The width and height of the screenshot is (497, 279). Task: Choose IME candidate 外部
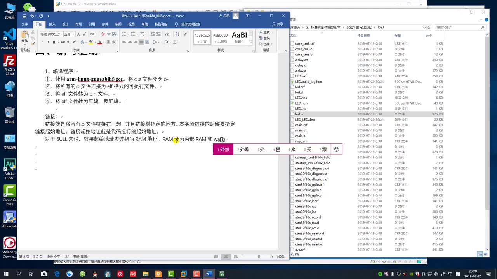[x=223, y=149]
